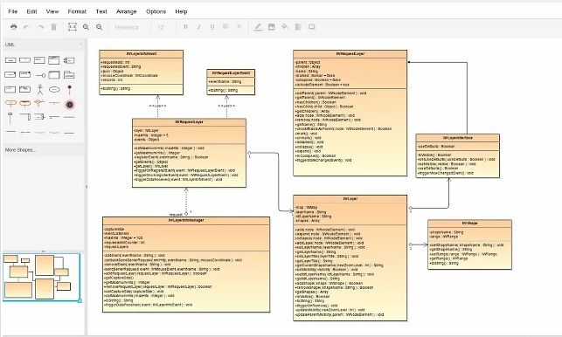Open the fill color bucket picker
The height and width of the screenshot is (337, 562).
[x=285, y=27]
